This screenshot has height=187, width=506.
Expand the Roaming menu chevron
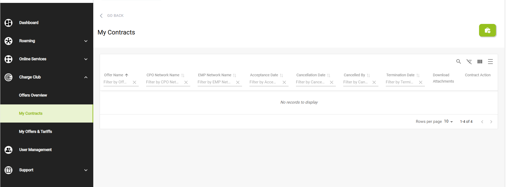coord(86,41)
